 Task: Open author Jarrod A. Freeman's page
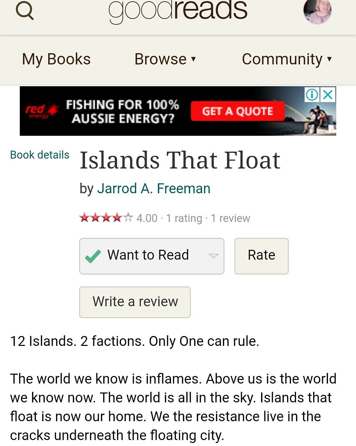(154, 189)
